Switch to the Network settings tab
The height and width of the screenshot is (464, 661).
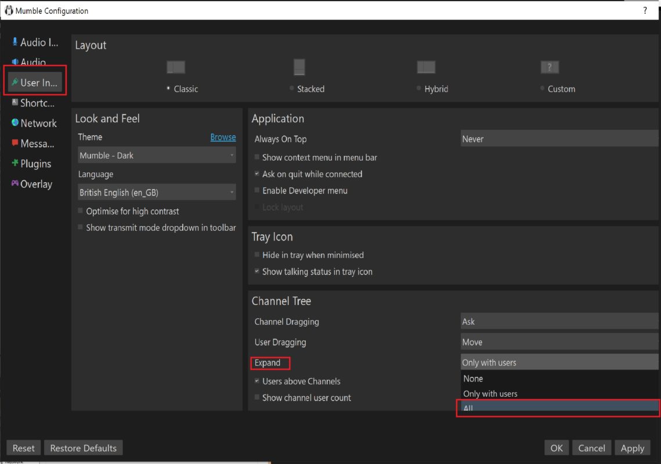[35, 122]
